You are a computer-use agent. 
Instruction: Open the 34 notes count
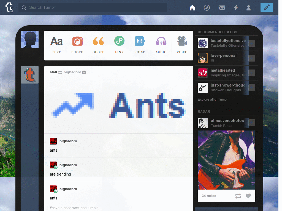pyautogui.click(x=209, y=196)
